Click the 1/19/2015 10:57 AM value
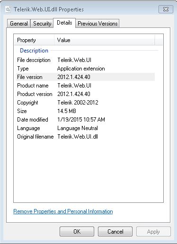This screenshot has height=244, width=177. 81,120
